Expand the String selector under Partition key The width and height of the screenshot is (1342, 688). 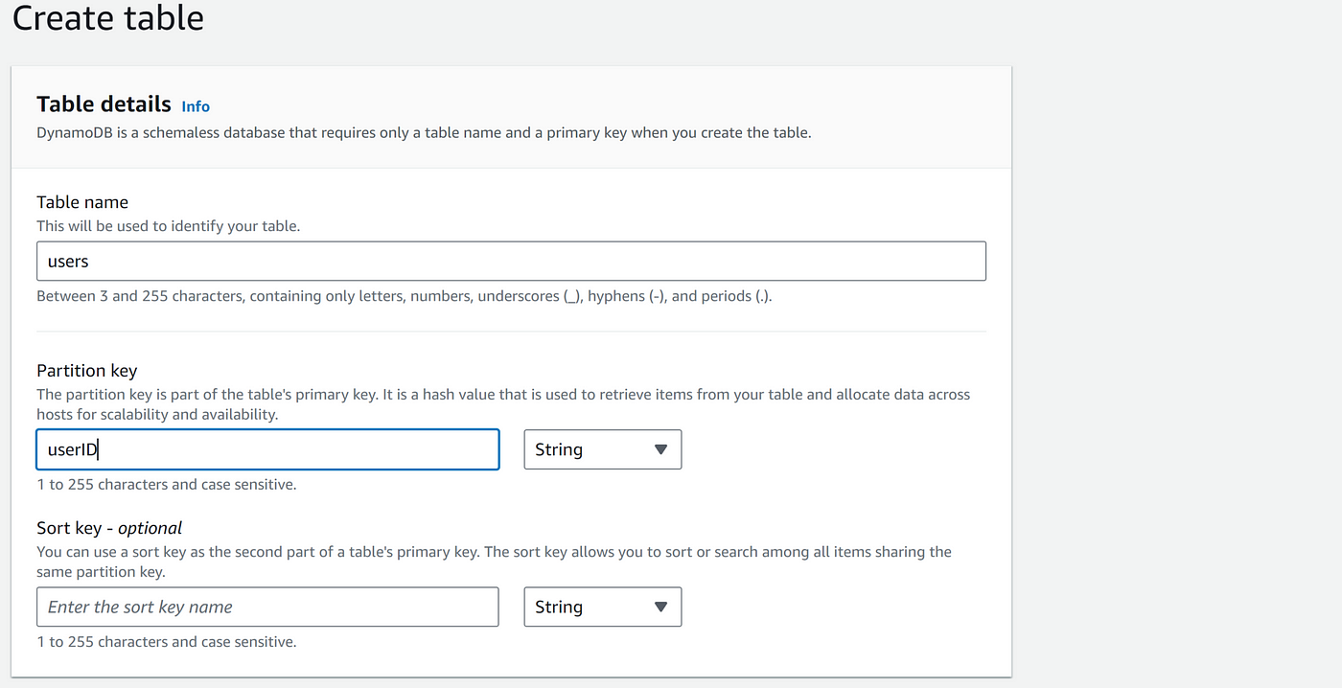point(602,448)
